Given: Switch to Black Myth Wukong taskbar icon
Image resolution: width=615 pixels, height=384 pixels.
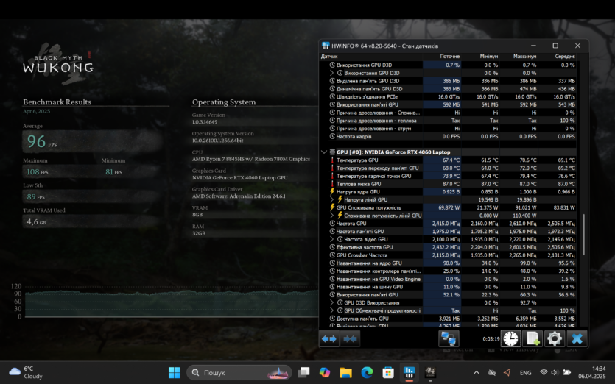Looking at the screenshot, I should click(x=430, y=372).
